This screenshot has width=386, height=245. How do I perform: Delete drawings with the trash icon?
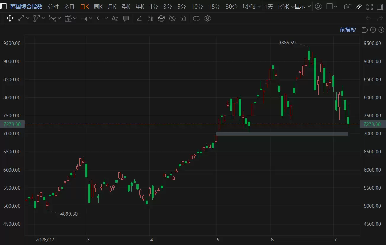point(183,19)
